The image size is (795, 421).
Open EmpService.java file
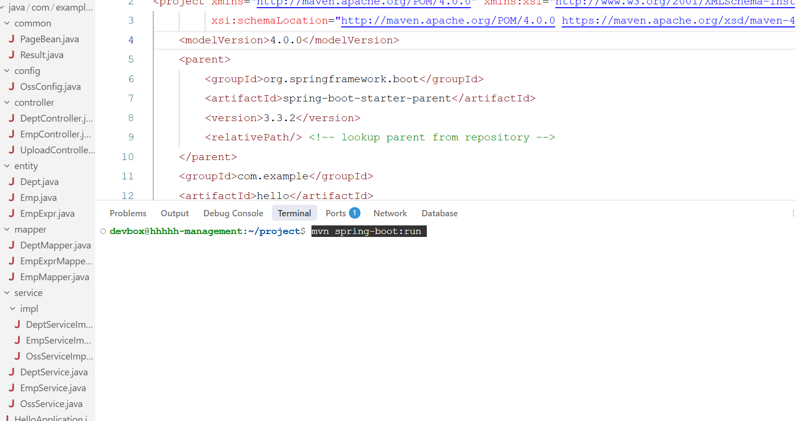pyautogui.click(x=53, y=388)
